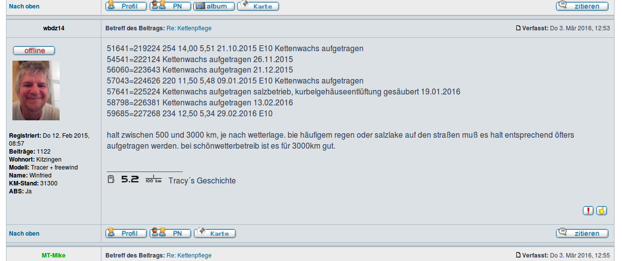The width and height of the screenshot is (622, 261).
Task: Click the red exclamation report post icon
Action: (x=588, y=211)
